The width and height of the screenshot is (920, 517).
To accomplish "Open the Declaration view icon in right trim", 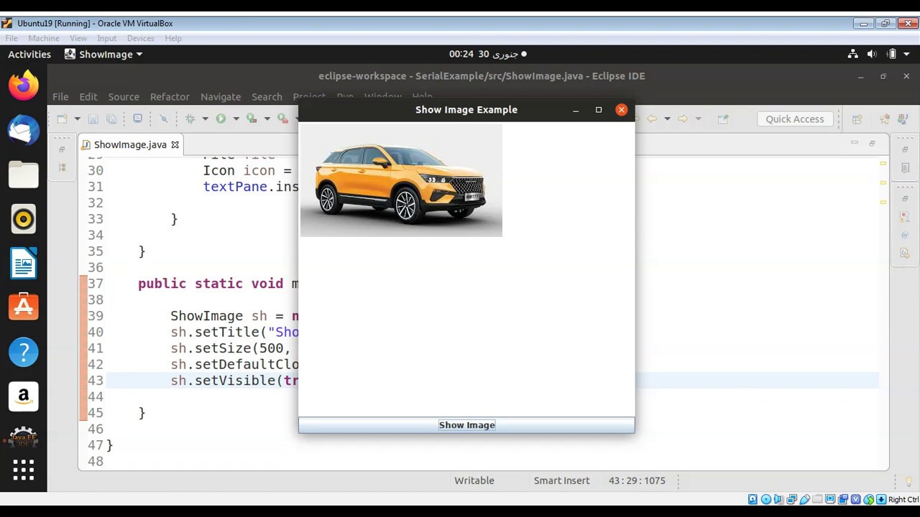I will click(x=905, y=253).
